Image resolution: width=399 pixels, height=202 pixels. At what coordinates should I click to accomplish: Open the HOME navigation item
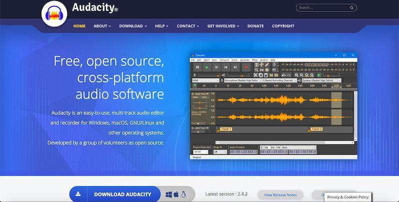(x=79, y=26)
